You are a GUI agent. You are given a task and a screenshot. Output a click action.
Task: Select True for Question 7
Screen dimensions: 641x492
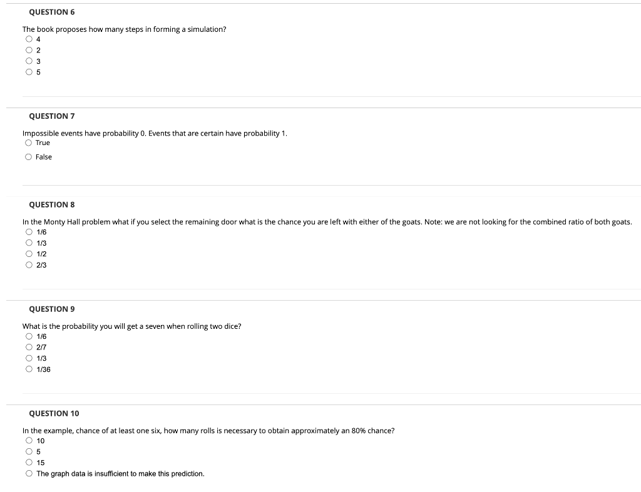point(29,143)
